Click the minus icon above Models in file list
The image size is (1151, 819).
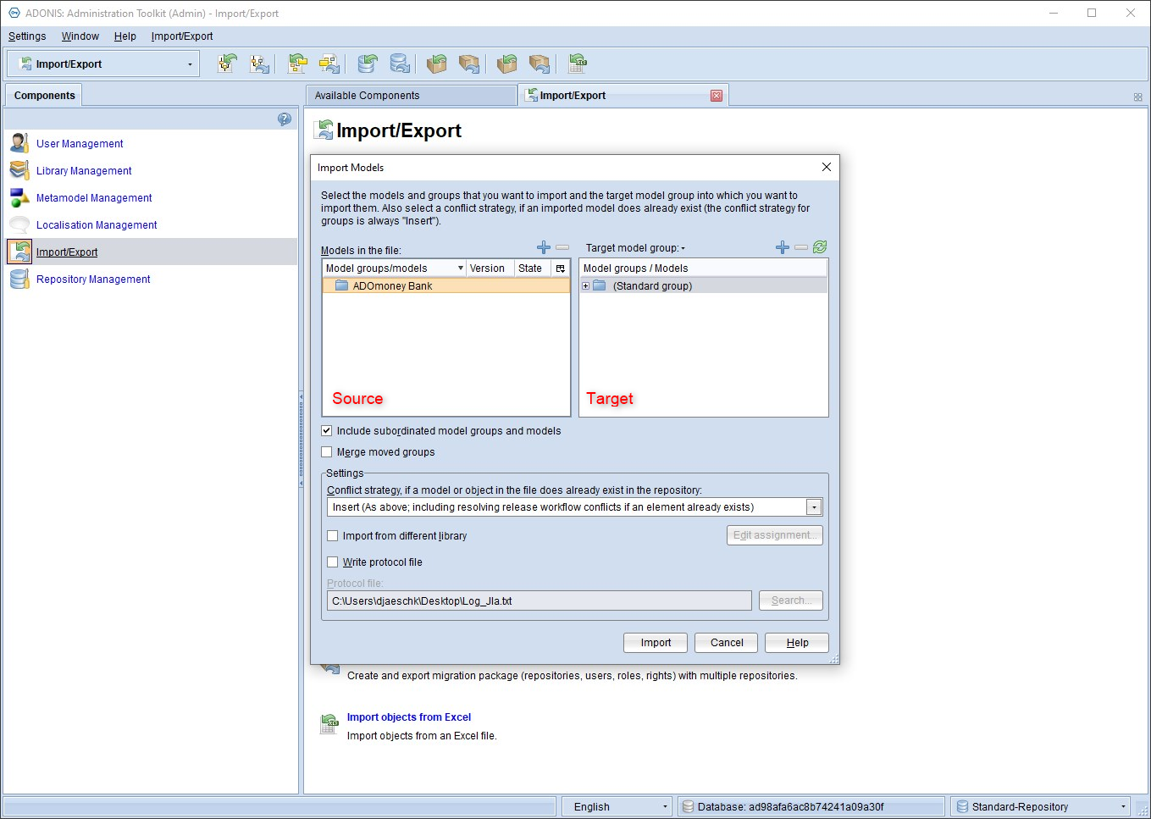[x=562, y=247]
